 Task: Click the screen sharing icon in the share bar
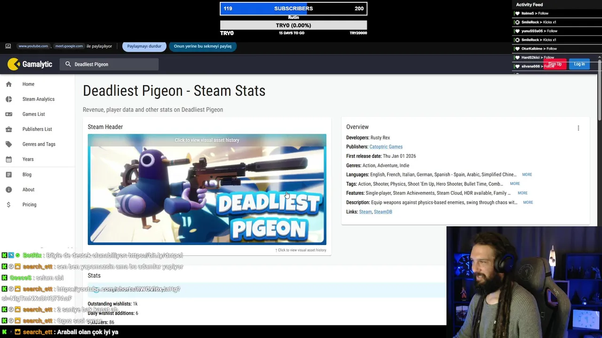8,46
